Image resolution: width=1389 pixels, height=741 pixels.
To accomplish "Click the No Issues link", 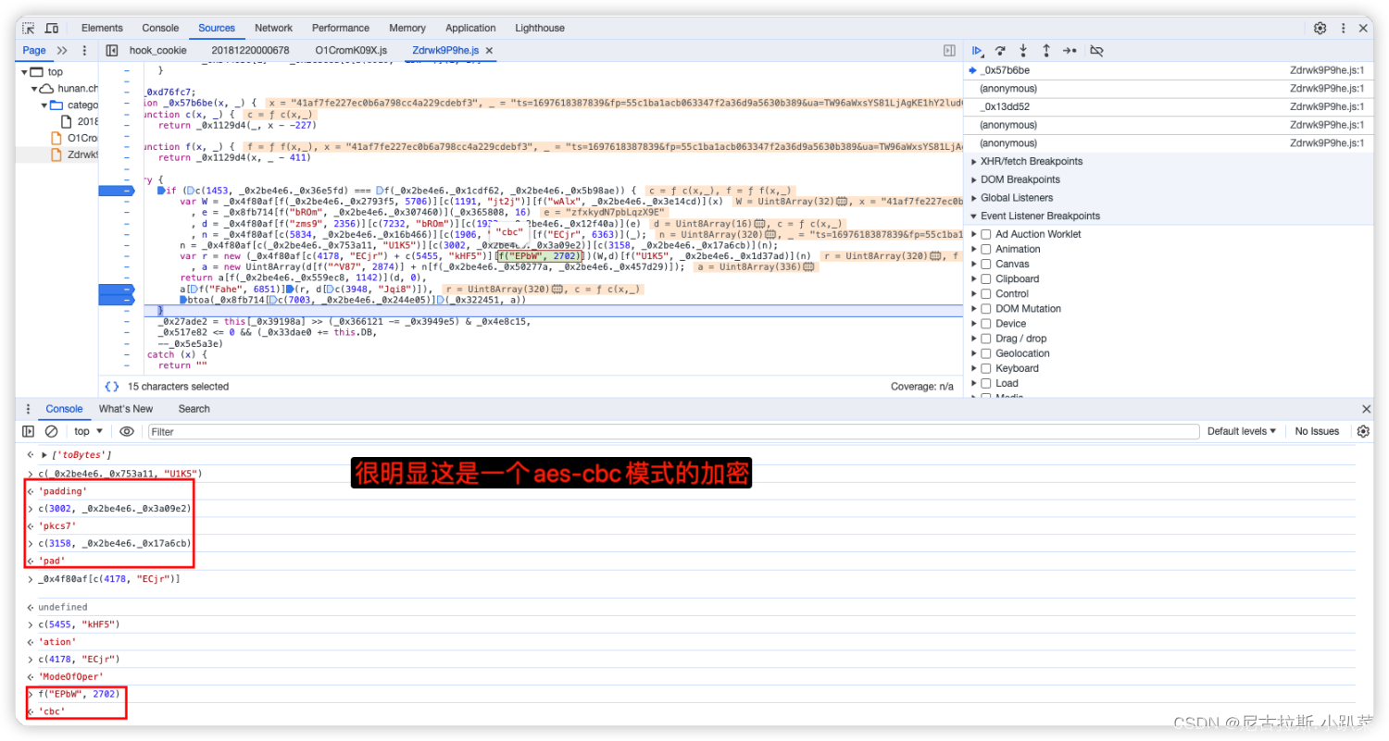I will click(1316, 431).
